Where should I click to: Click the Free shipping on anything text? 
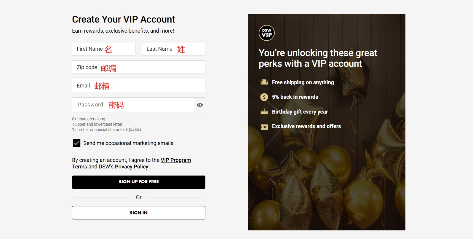coord(303,82)
